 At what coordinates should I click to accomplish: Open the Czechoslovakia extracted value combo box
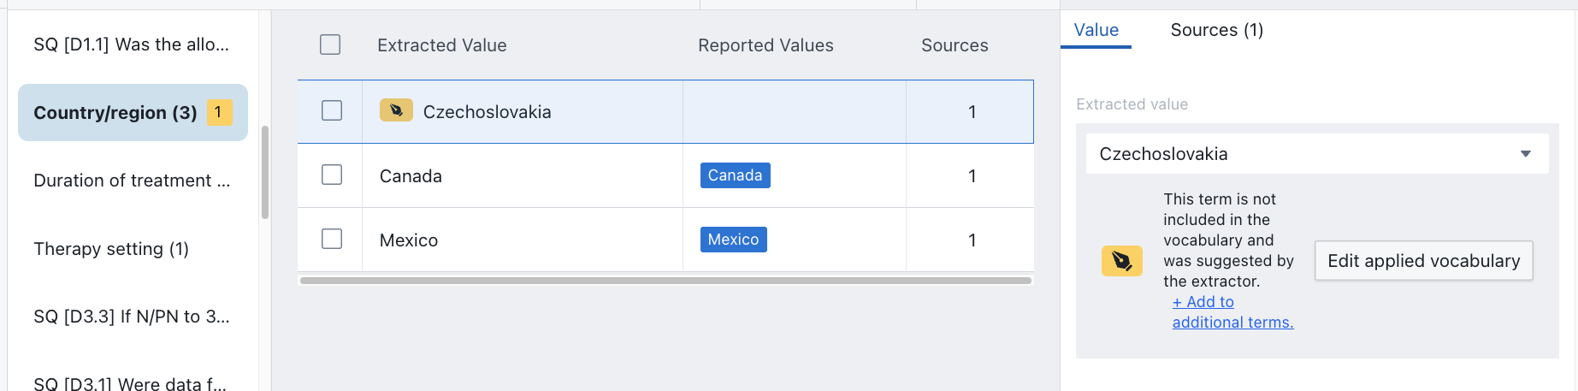point(1300,154)
